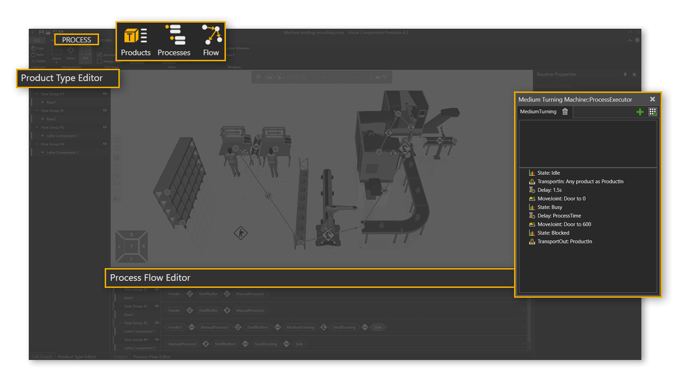Delete MediumTurning routine with trash icon
The width and height of the screenshot is (681, 384).
coord(565,112)
